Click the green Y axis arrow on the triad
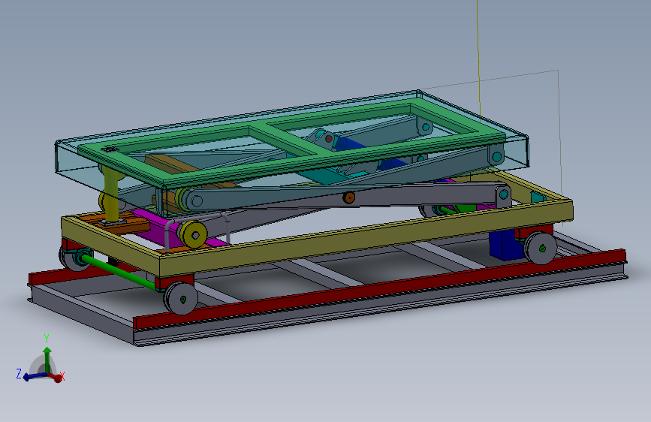 [47, 360]
